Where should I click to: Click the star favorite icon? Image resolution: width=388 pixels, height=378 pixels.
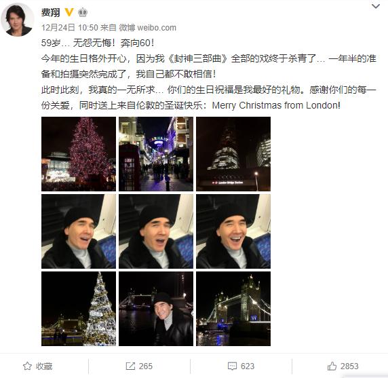pos(27,366)
